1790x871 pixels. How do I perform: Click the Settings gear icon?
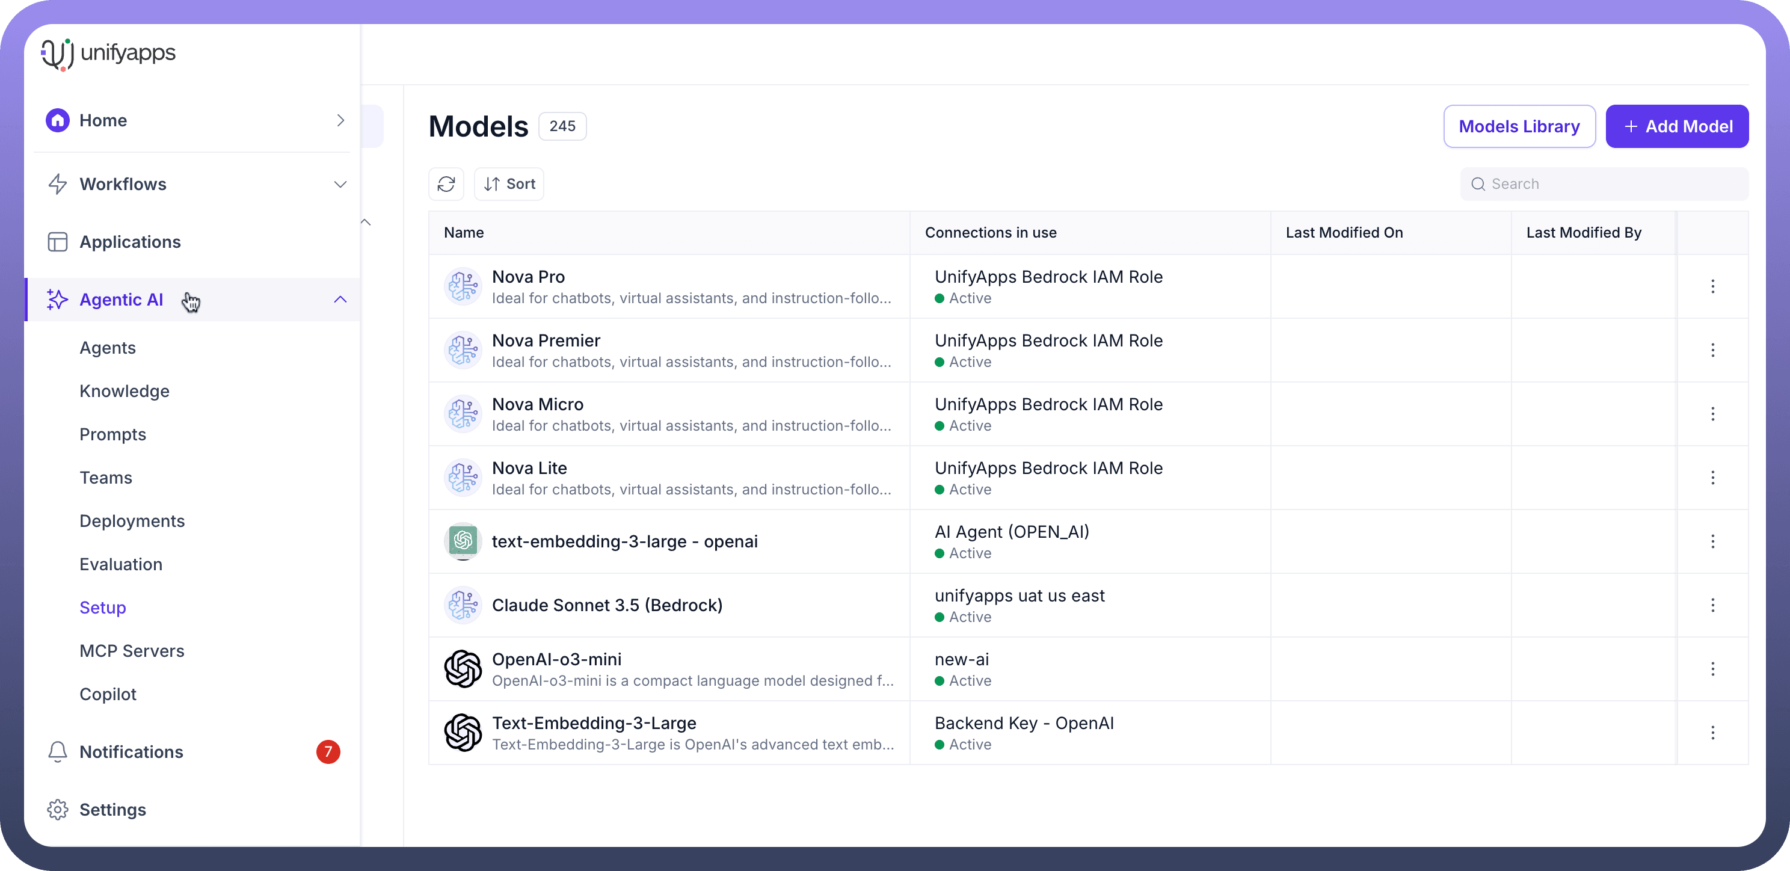[x=58, y=810]
